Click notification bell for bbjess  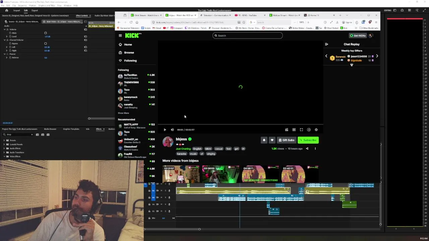pos(264,140)
